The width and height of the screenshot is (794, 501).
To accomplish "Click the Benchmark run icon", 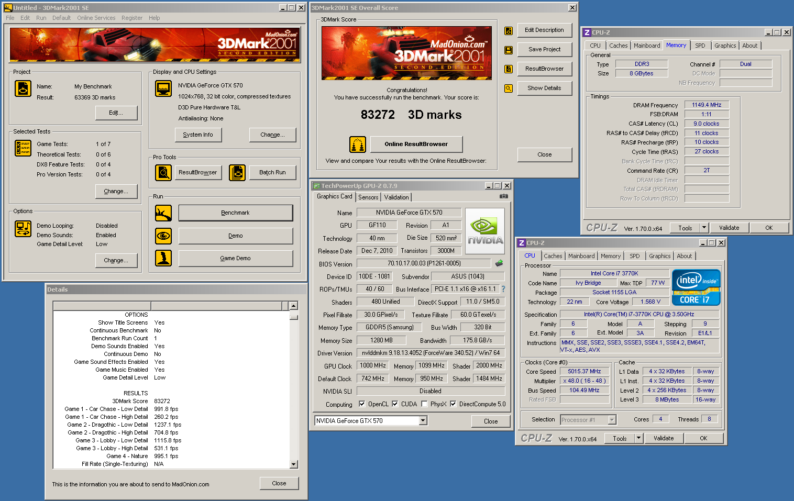I will (163, 213).
